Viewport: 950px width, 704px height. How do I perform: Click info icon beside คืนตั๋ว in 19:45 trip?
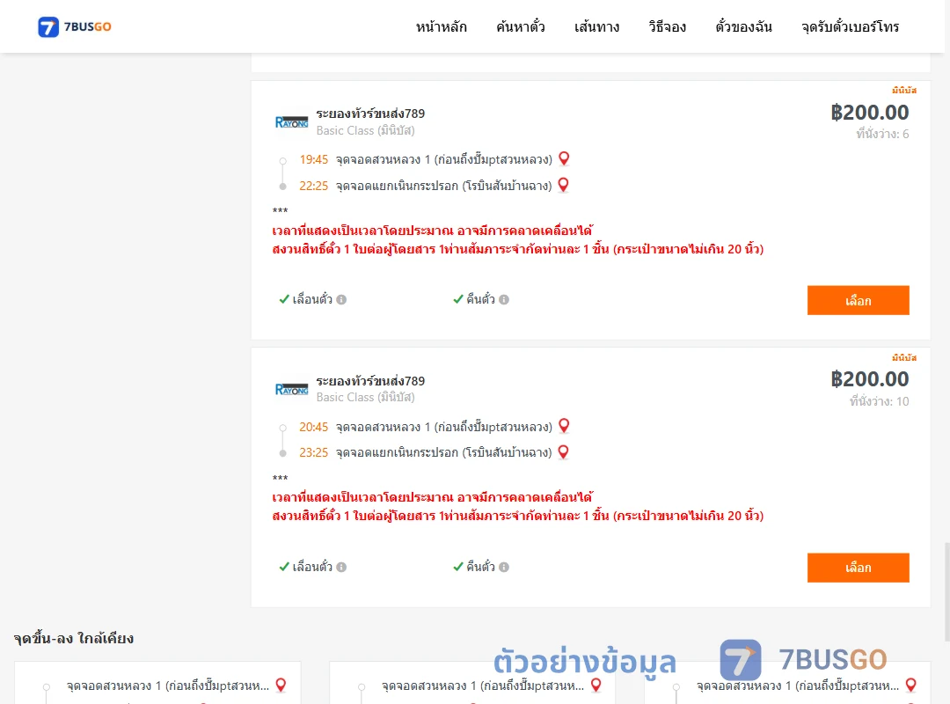[x=504, y=299]
